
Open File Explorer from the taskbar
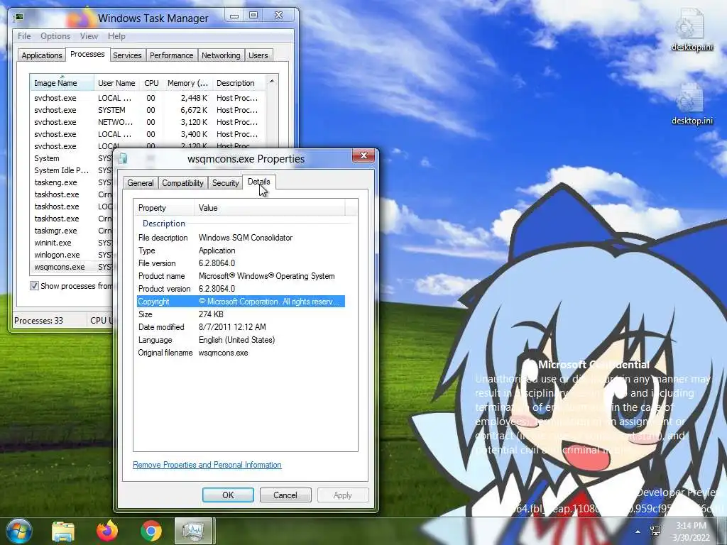coord(63,531)
